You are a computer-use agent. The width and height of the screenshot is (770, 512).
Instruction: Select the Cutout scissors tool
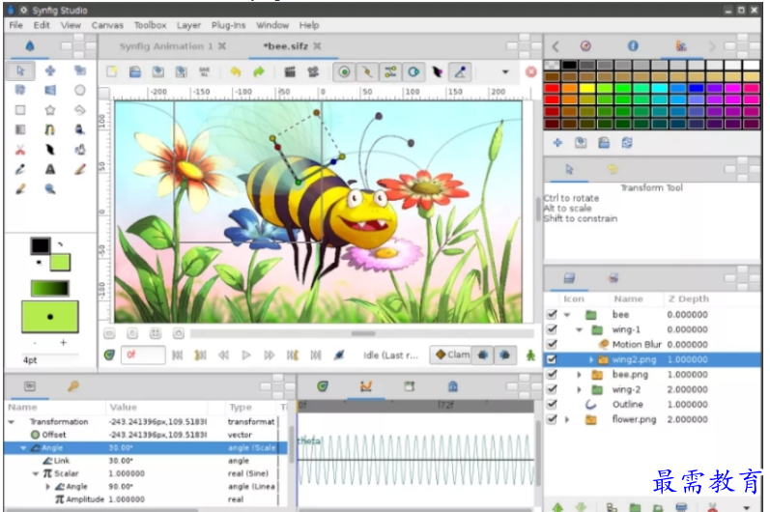20,149
